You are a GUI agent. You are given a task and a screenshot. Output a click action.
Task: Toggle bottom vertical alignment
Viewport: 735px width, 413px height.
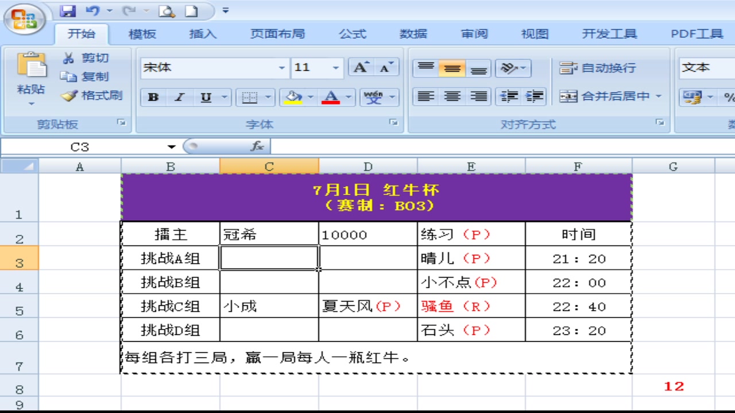[478, 68]
